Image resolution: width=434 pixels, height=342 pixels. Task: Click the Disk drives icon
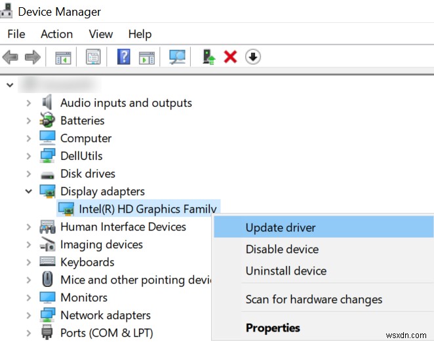[x=47, y=175]
